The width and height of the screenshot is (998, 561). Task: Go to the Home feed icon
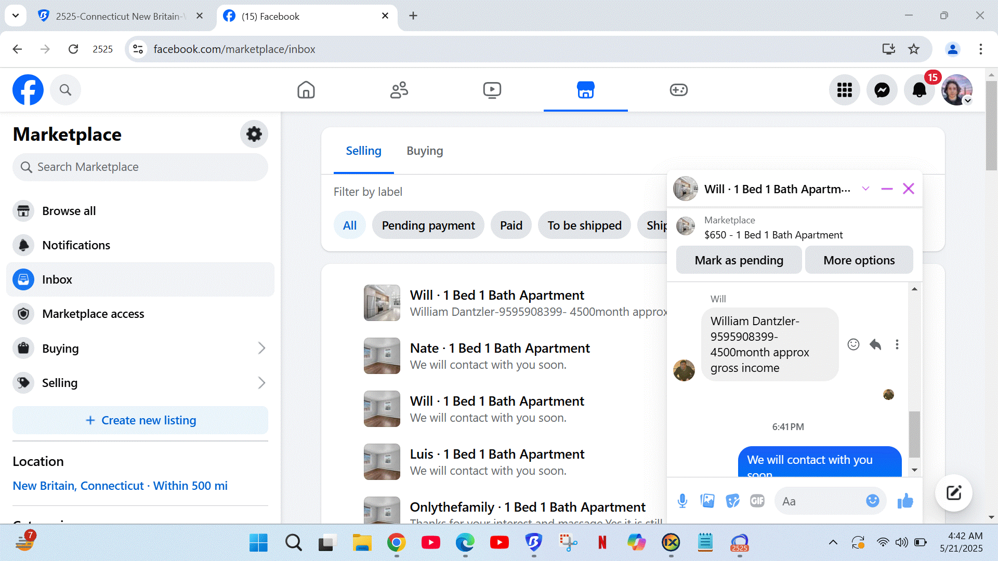point(306,90)
